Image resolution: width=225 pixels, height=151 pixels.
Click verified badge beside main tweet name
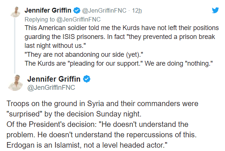tap(87, 79)
